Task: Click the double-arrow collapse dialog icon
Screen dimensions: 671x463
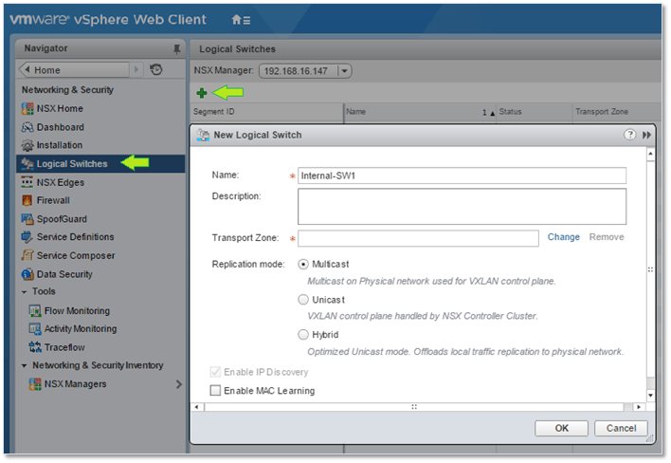Action: coord(646,135)
